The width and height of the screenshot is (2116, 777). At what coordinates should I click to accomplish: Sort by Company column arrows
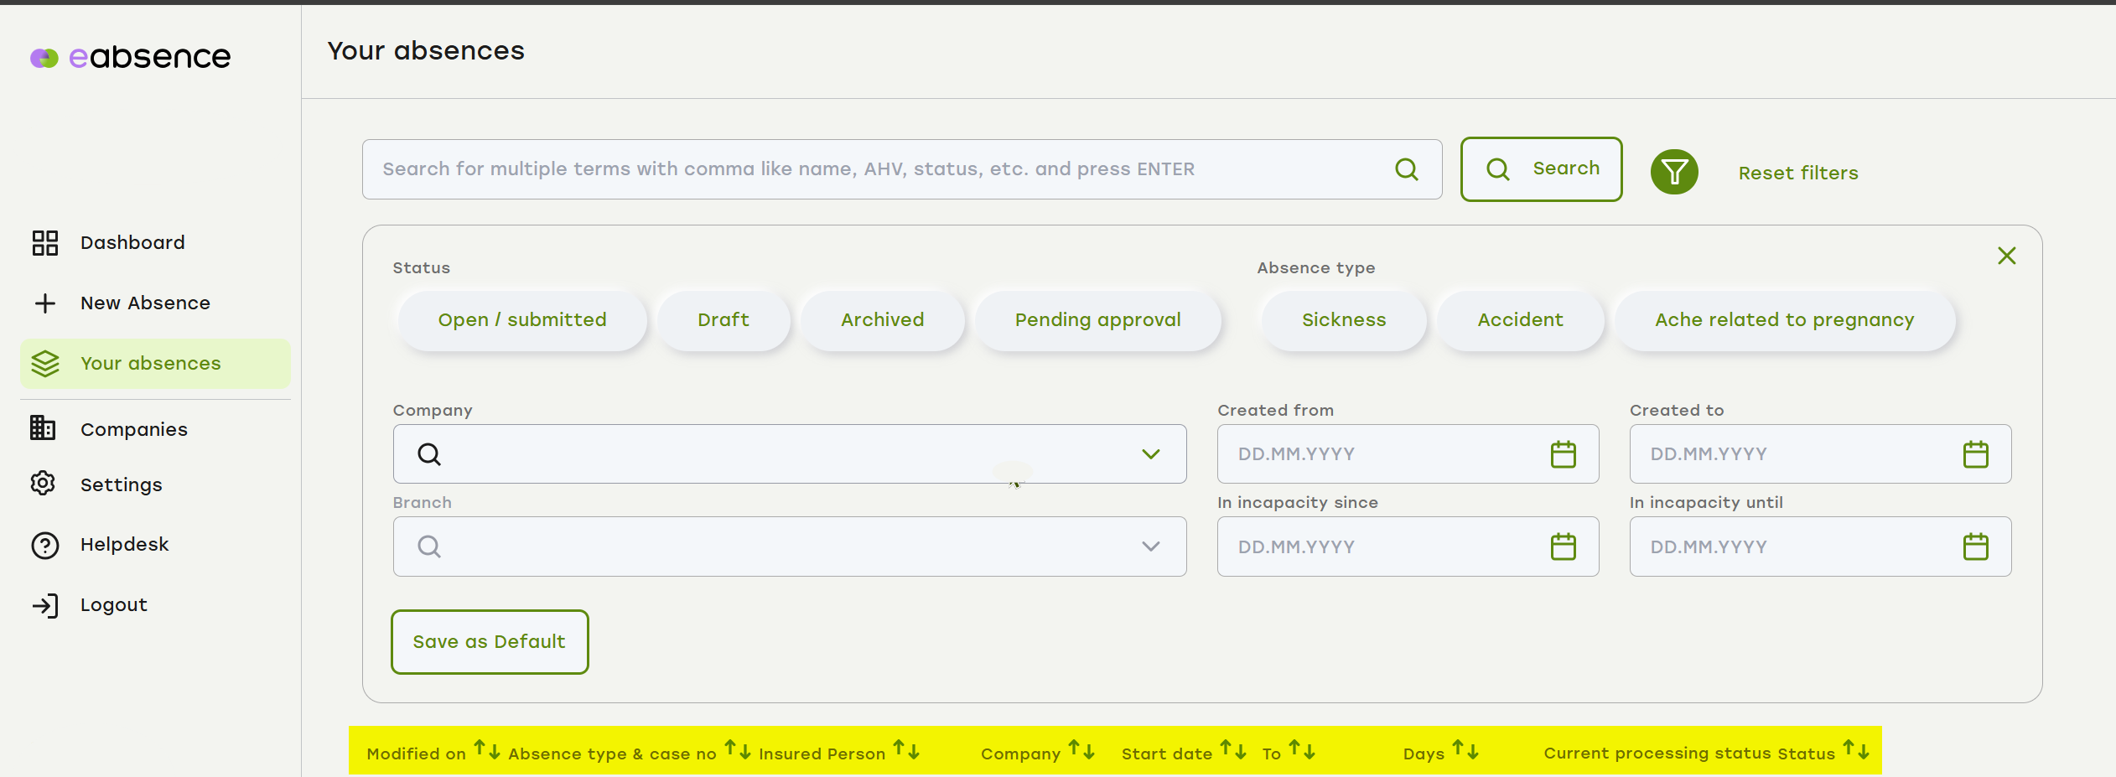[x=1081, y=750]
